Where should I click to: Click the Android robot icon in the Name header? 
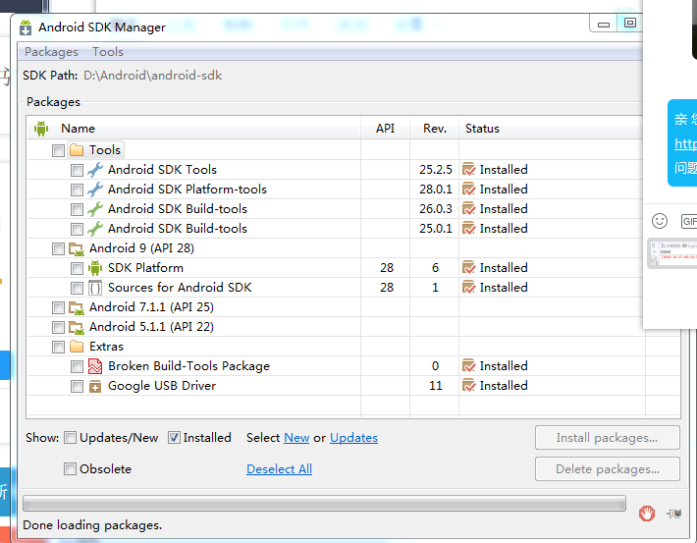click(41, 129)
